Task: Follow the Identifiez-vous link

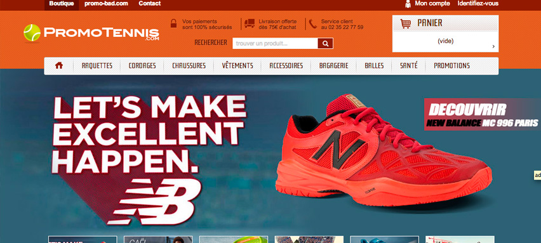Action: 478,3
